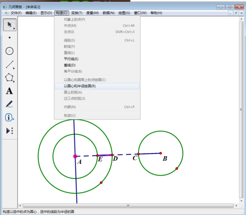Select the Information tool

(9, 117)
